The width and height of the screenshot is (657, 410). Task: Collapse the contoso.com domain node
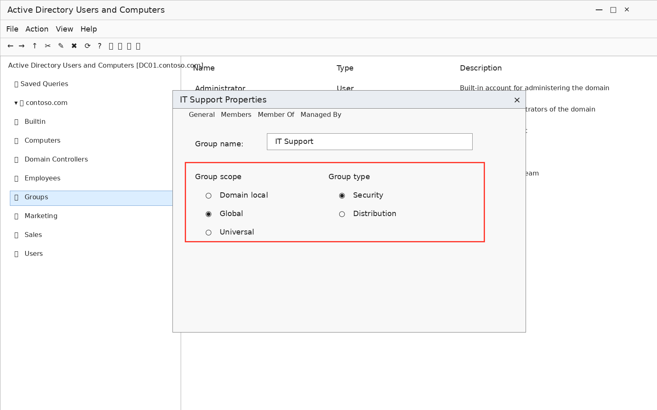pos(16,103)
